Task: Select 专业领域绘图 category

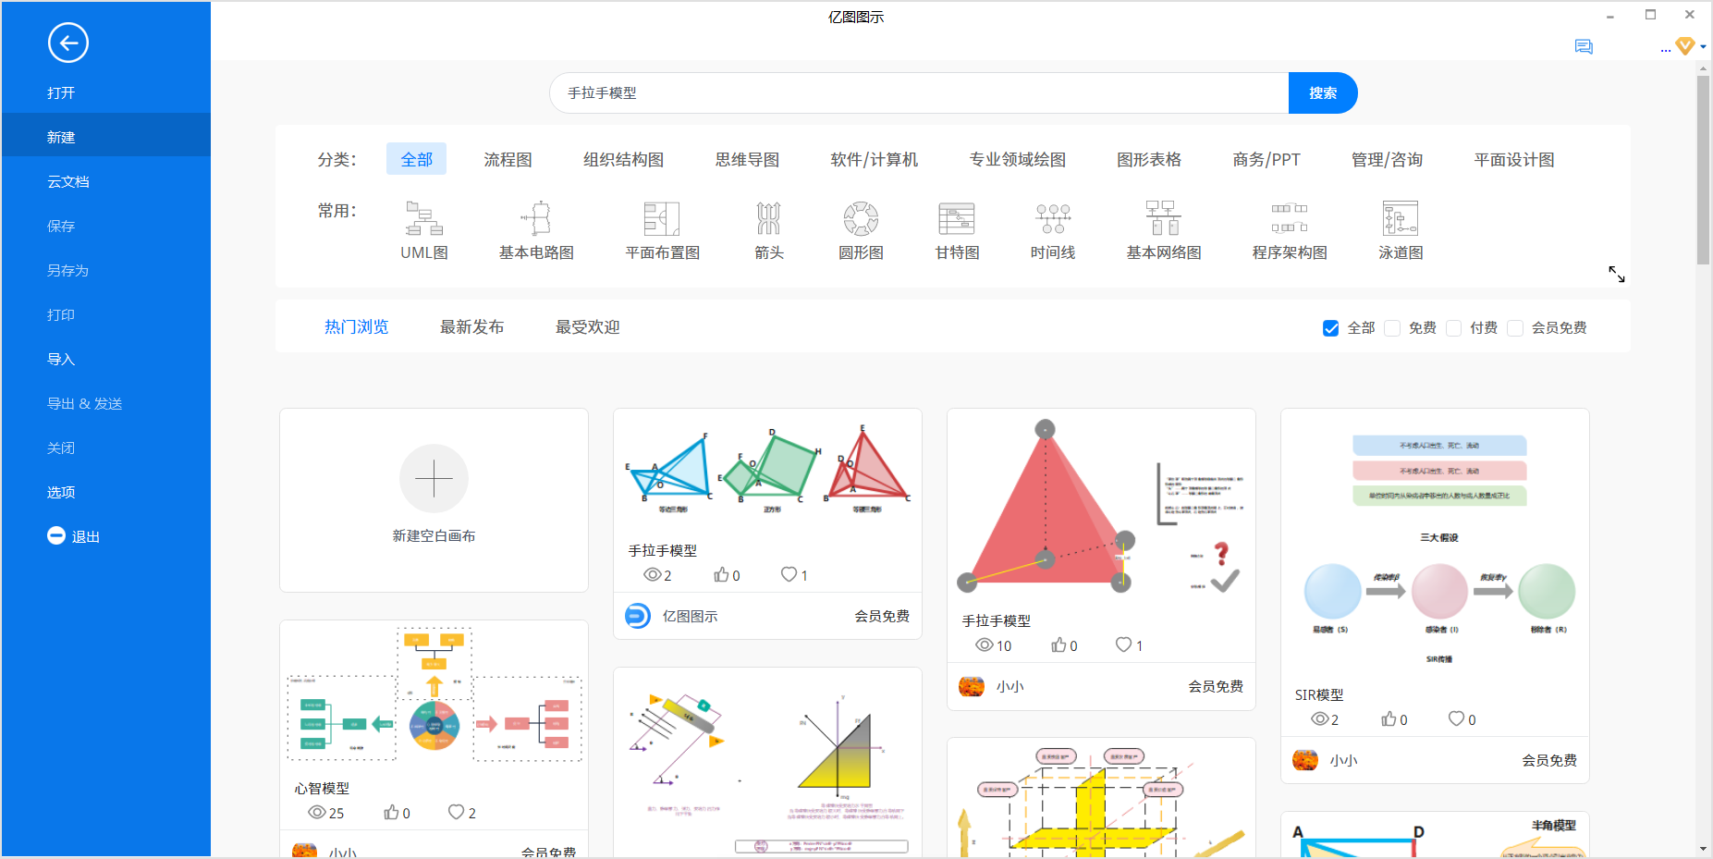Action: point(1017,159)
